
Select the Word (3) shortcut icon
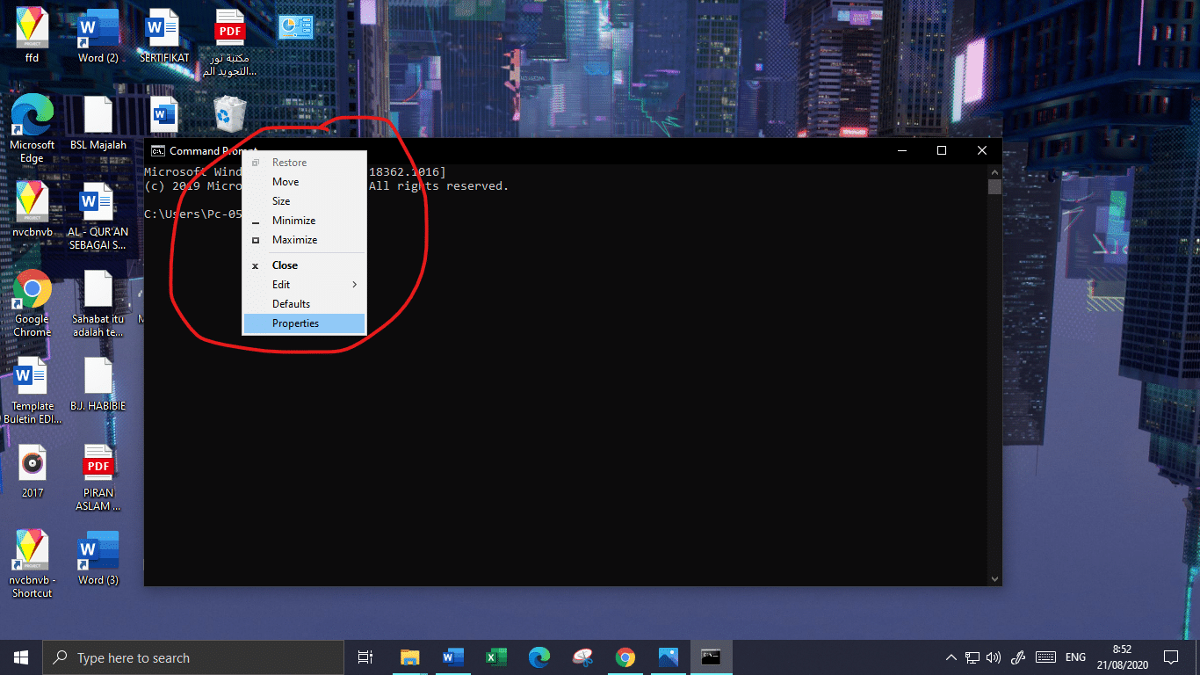[98, 557]
